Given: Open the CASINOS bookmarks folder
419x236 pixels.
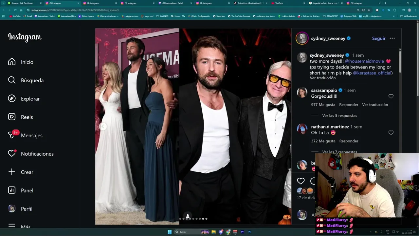Looking at the screenshot, I should (x=162, y=16).
